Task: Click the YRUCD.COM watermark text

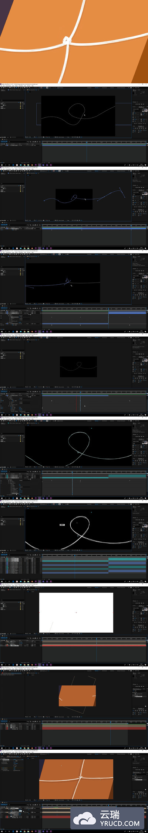Action: click(x=120, y=823)
